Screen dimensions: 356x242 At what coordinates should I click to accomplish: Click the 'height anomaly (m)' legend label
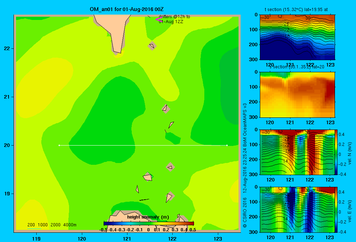click(148, 217)
